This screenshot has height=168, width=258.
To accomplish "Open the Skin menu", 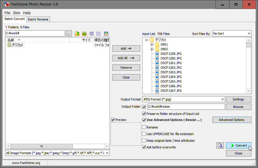I will [x=16, y=13].
